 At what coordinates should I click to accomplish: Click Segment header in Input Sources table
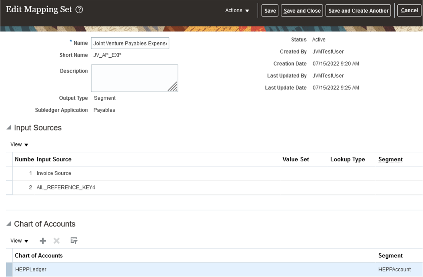[x=390, y=159]
